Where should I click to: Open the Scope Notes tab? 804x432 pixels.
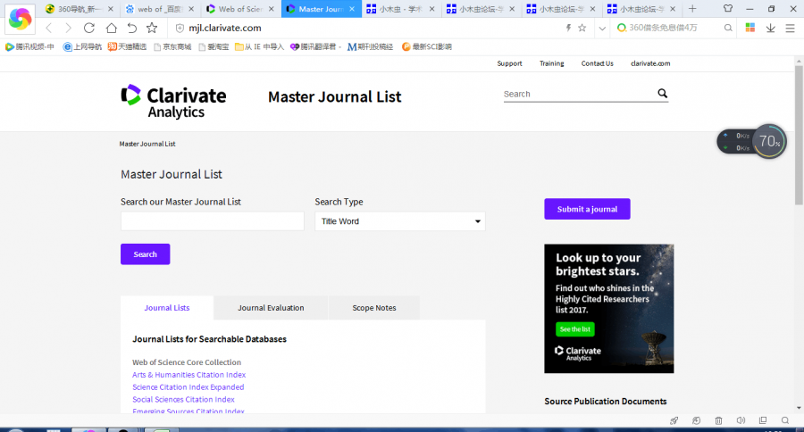373,308
